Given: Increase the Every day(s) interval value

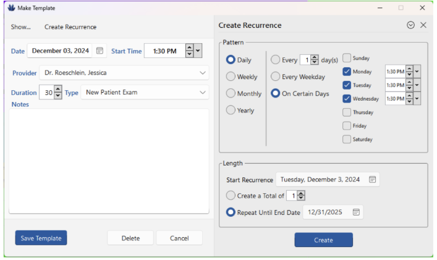Looking at the screenshot, I should (x=315, y=57).
